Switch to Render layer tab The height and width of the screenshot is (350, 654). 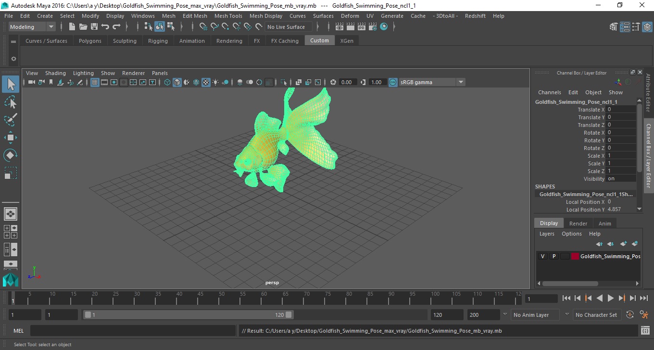click(x=578, y=224)
